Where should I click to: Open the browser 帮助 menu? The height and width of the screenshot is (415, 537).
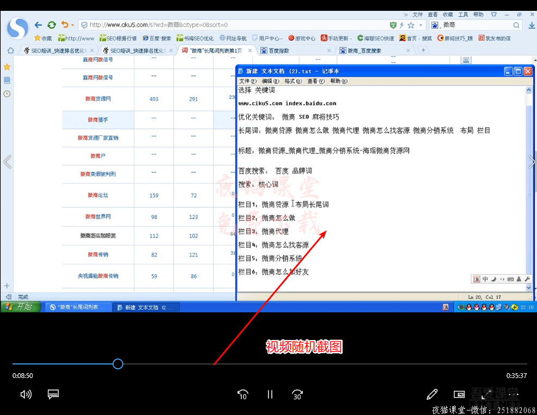(x=478, y=14)
